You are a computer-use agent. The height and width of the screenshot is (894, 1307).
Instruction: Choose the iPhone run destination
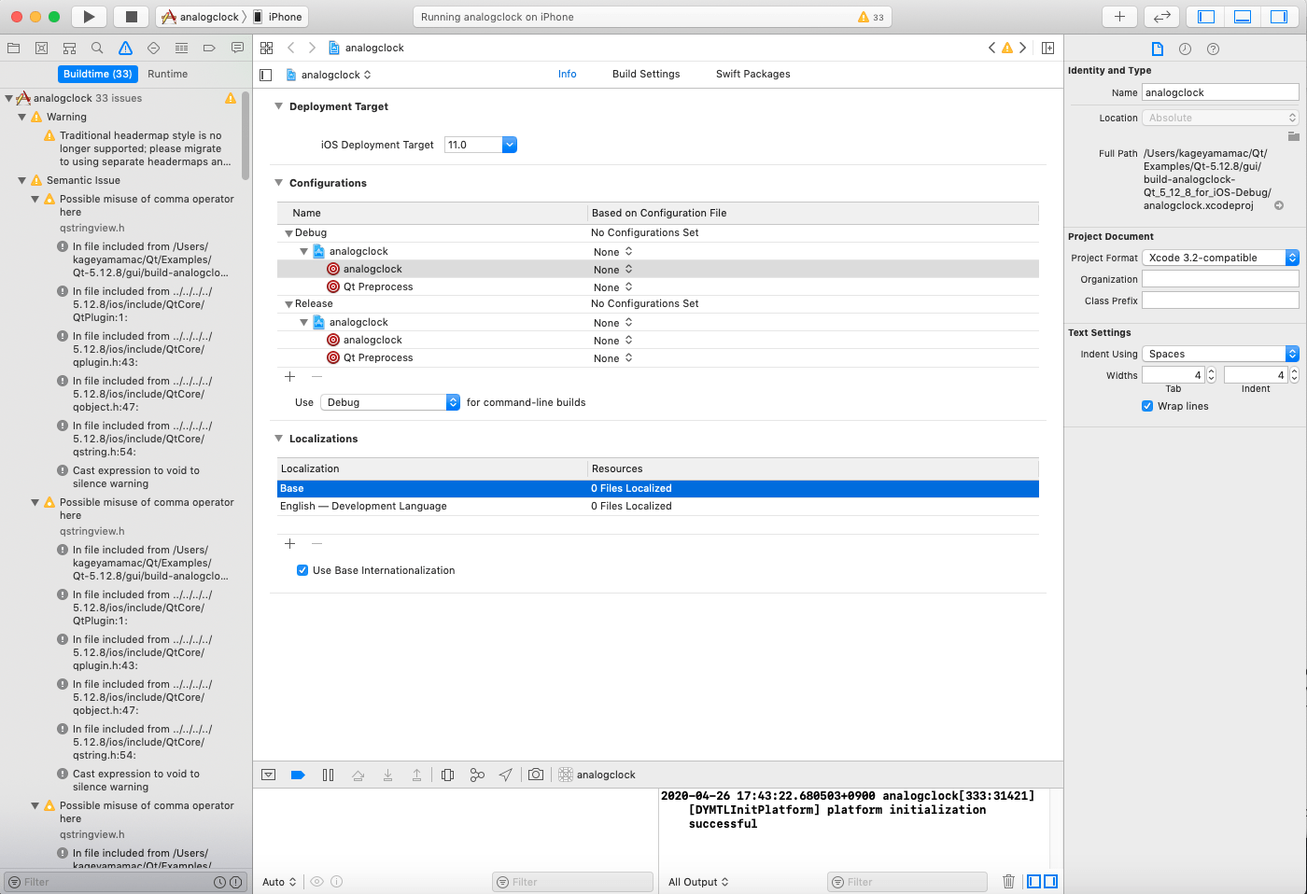pos(278,17)
